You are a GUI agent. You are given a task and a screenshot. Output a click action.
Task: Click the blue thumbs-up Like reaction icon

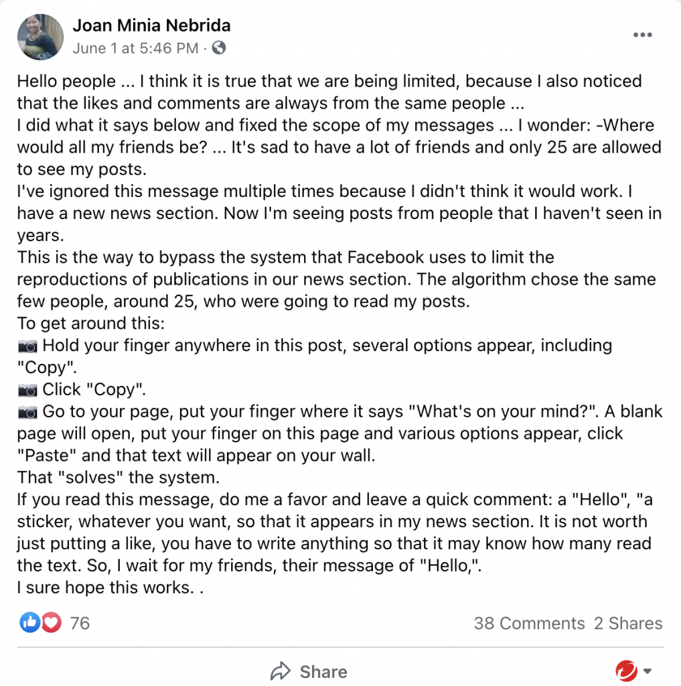[29, 623]
